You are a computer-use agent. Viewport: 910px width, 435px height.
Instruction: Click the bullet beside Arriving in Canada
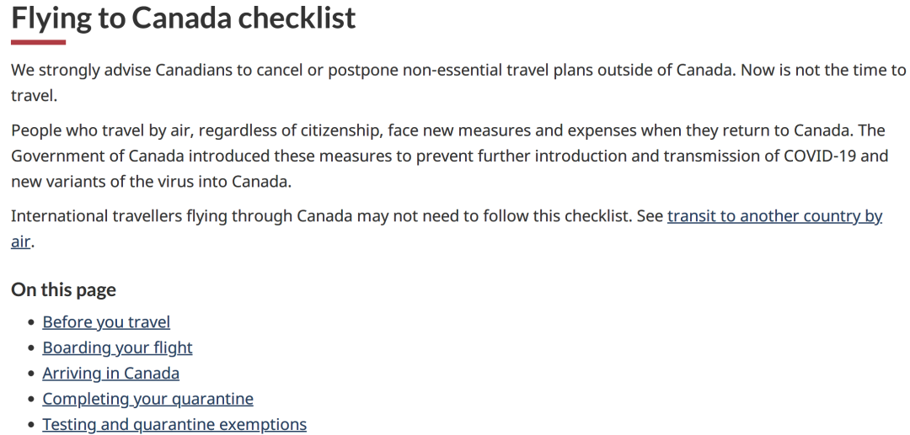click(31, 374)
